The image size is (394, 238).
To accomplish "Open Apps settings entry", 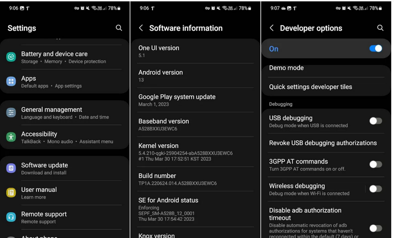I will (64, 82).
